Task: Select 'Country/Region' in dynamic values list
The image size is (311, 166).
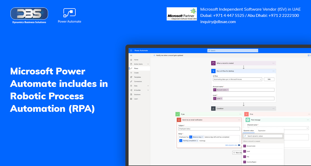Action: click(x=263, y=162)
